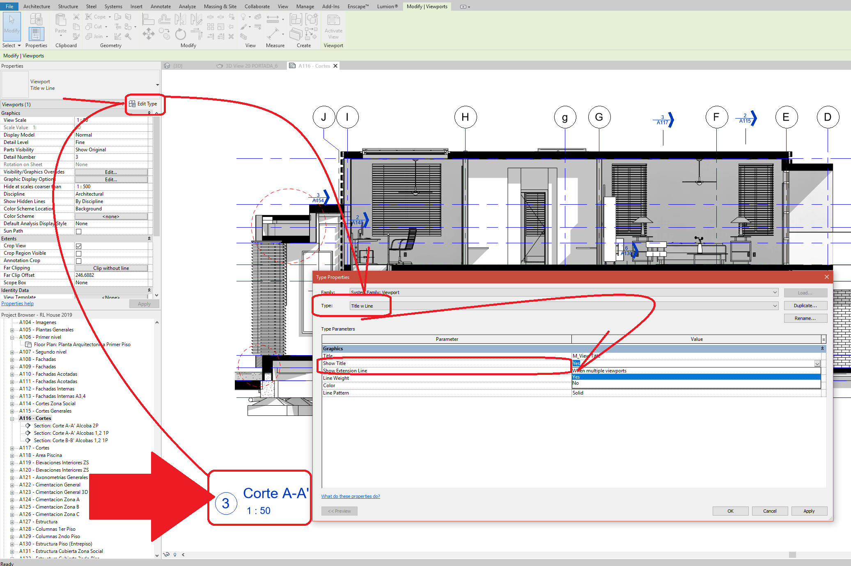Uncheck the Crop View checkbox
Screen dimensions: 851x566
(78, 246)
